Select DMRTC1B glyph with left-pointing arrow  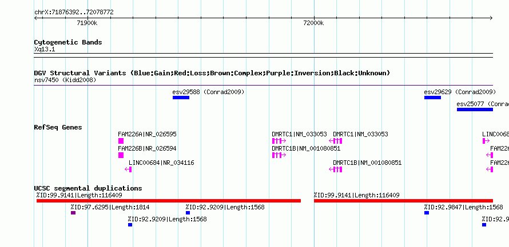click(335, 169)
